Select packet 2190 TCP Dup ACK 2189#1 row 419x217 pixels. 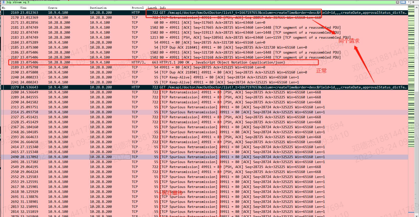(204, 72)
